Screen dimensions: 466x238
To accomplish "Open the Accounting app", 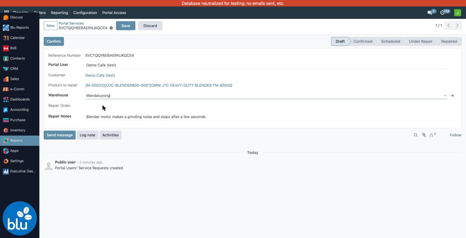I will click(19, 110).
